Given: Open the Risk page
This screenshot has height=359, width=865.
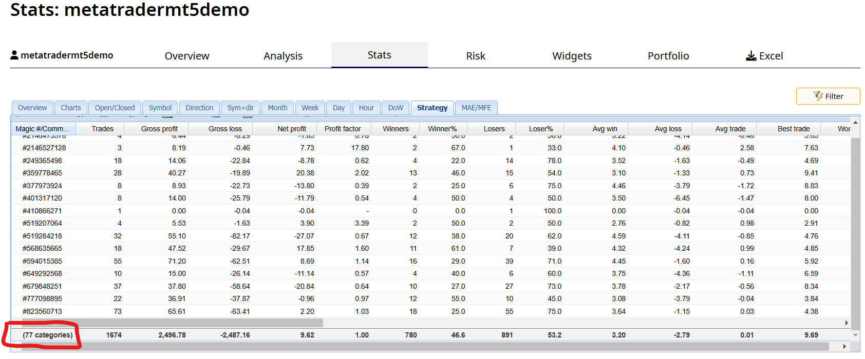Looking at the screenshot, I should click(x=476, y=56).
